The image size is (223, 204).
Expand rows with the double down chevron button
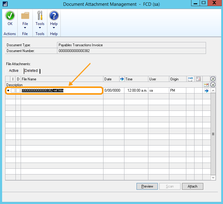click(x=213, y=85)
